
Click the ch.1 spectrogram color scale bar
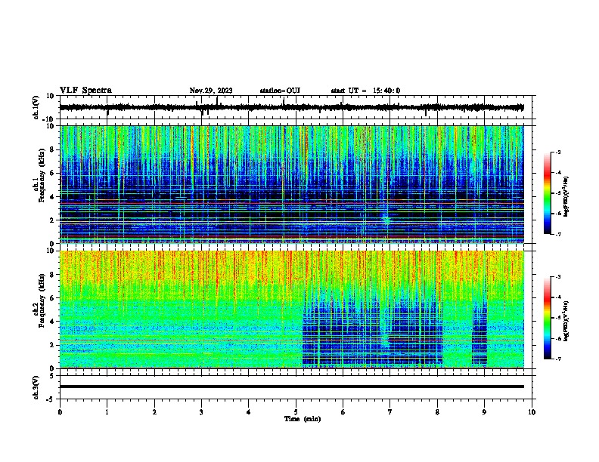[548, 193]
